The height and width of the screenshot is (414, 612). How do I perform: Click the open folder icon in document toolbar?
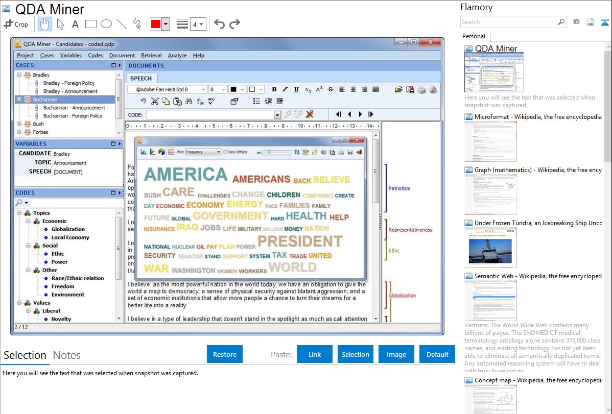click(398, 89)
